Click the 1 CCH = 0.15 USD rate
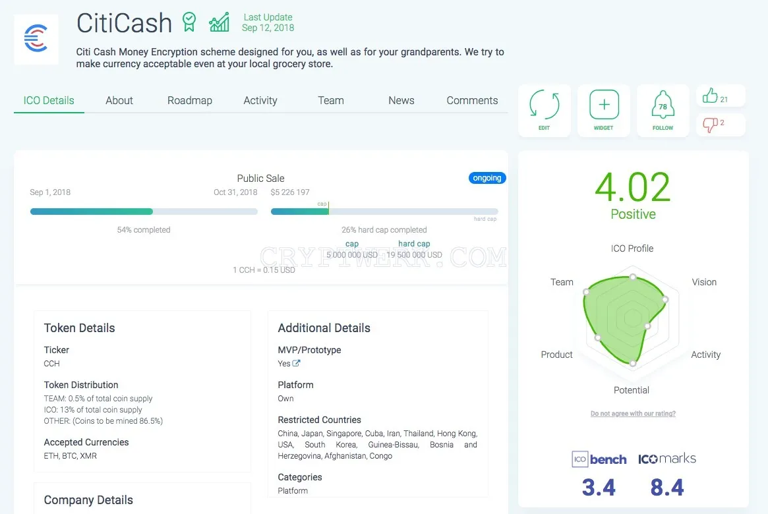 point(264,270)
